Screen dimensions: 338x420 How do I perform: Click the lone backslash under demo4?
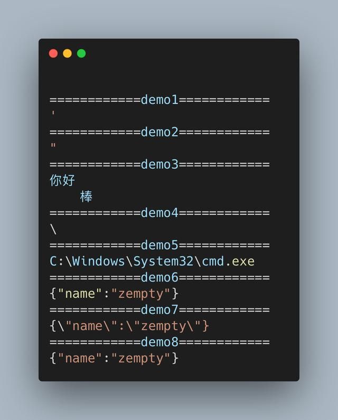coord(53,229)
